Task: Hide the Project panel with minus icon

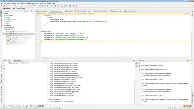Action: tap(34, 11)
